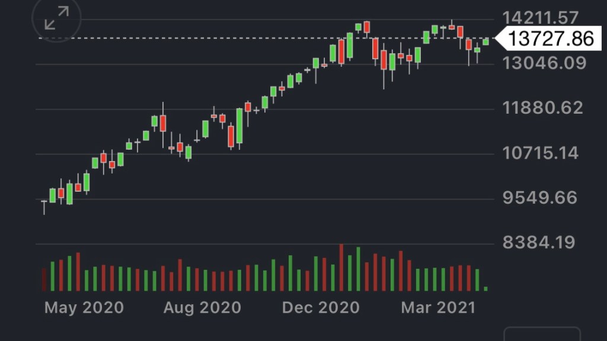Tap the 9549.66 price axis label
This screenshot has height=341, width=607.
(x=539, y=198)
